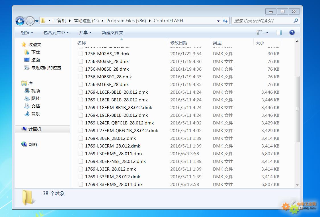Click Program Files (x86) in address bar

[x=126, y=21]
